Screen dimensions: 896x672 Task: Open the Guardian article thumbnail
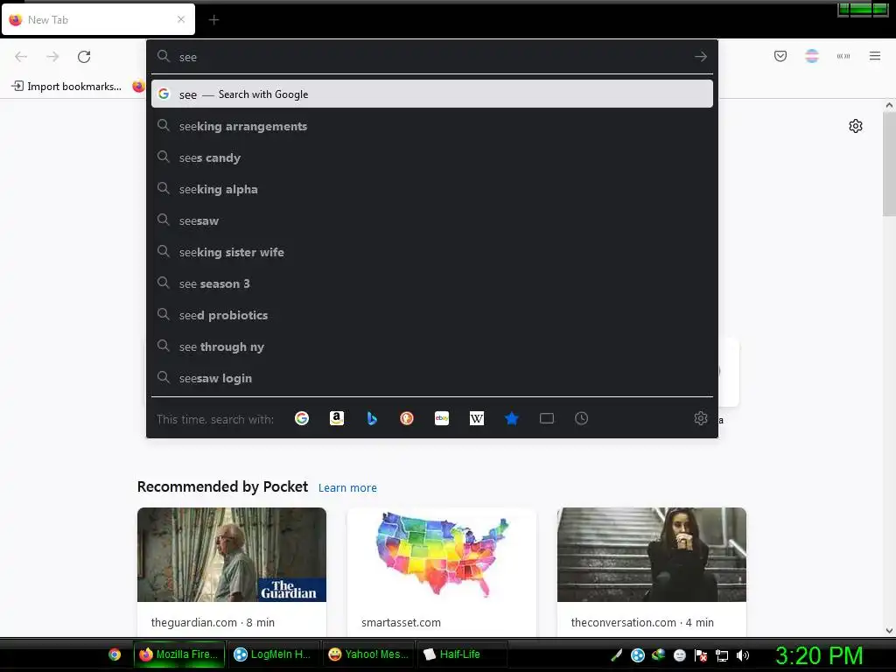(231, 554)
